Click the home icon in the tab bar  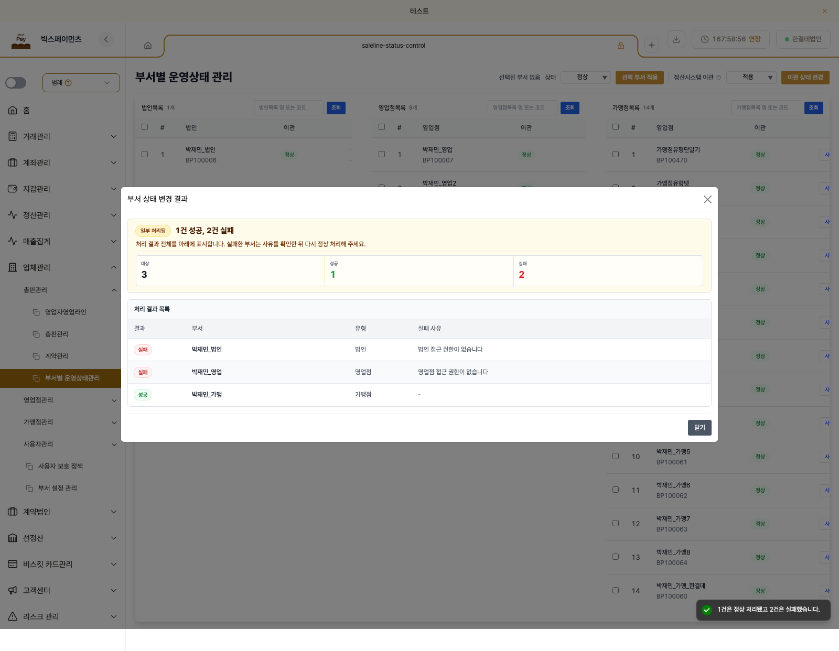[x=148, y=46]
